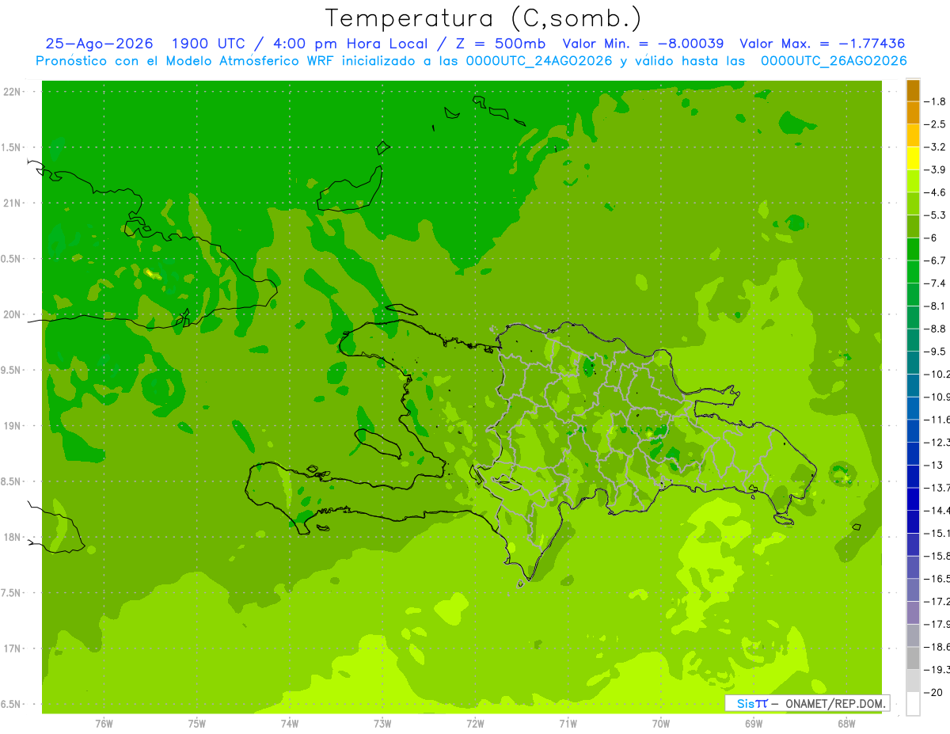Click the '69W' longitude axis label
This screenshot has width=950, height=734.
pos(754,724)
